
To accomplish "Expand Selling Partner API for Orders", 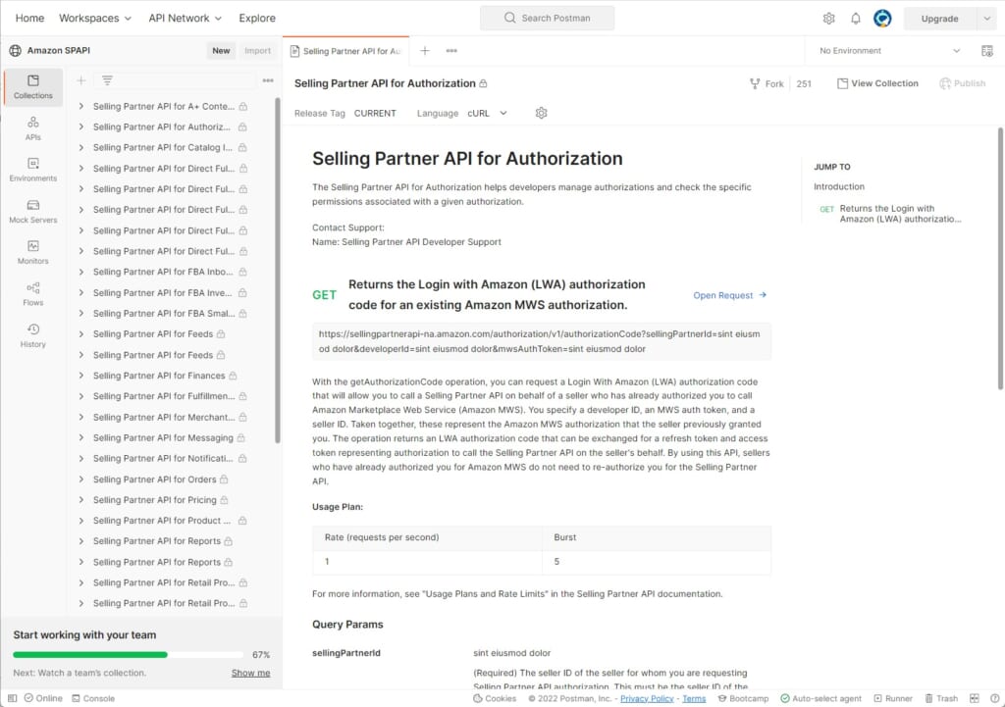I will click(x=80, y=480).
